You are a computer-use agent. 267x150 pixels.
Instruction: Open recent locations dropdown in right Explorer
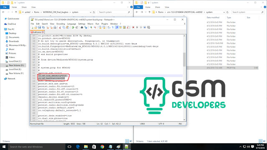click(x=146, y=12)
